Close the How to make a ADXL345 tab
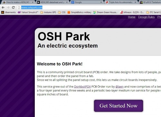The height and width of the screenshot is (117, 161). [33, 2]
